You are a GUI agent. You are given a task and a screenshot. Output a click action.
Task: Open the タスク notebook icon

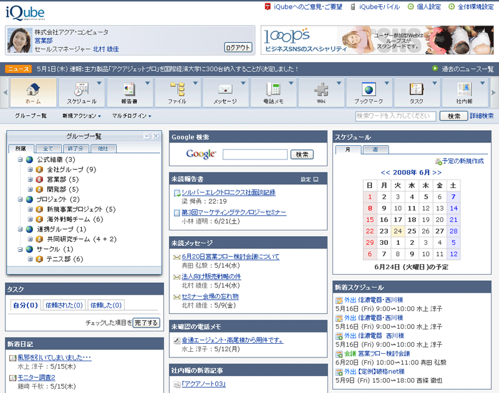[x=417, y=89]
